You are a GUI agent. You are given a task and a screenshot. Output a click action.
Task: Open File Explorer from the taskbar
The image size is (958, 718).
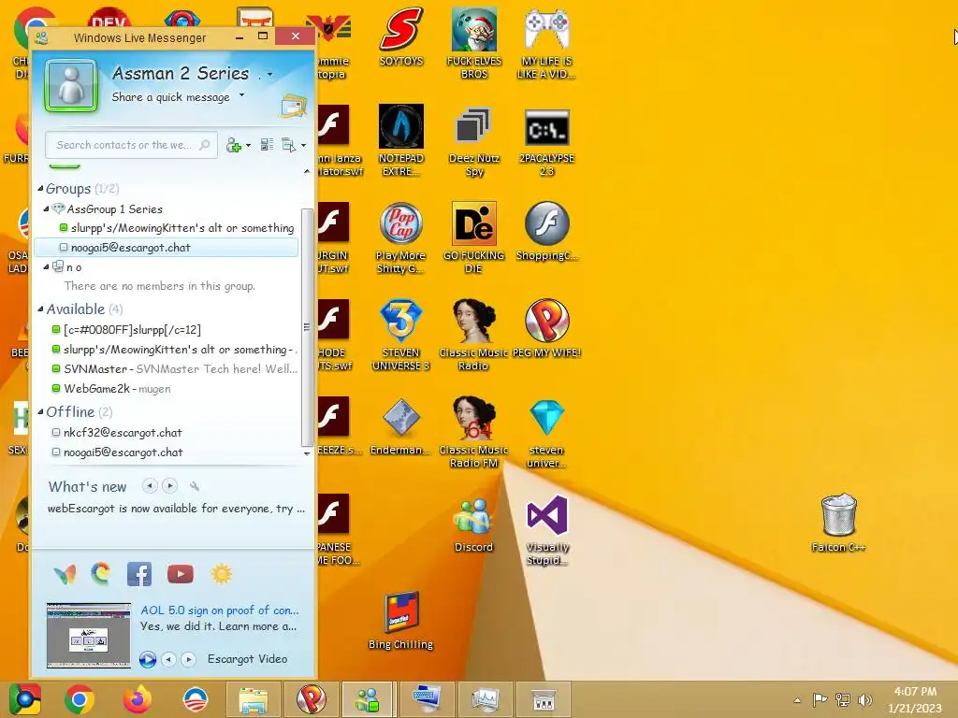point(253,699)
